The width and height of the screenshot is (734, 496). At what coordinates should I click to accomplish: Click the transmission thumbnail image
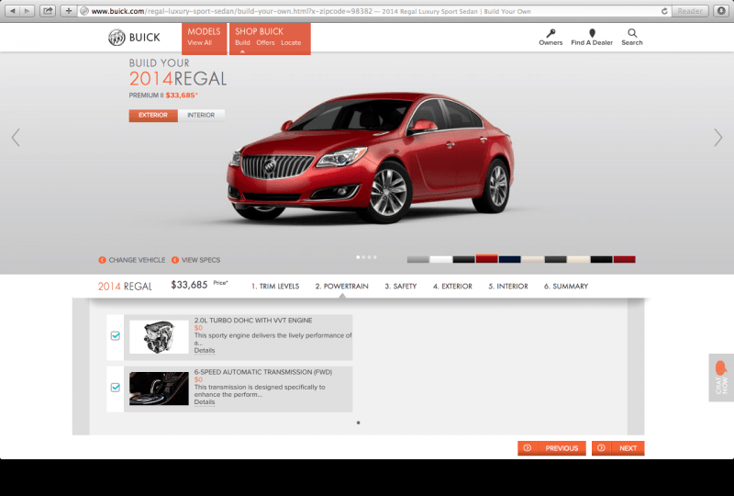pyautogui.click(x=159, y=389)
